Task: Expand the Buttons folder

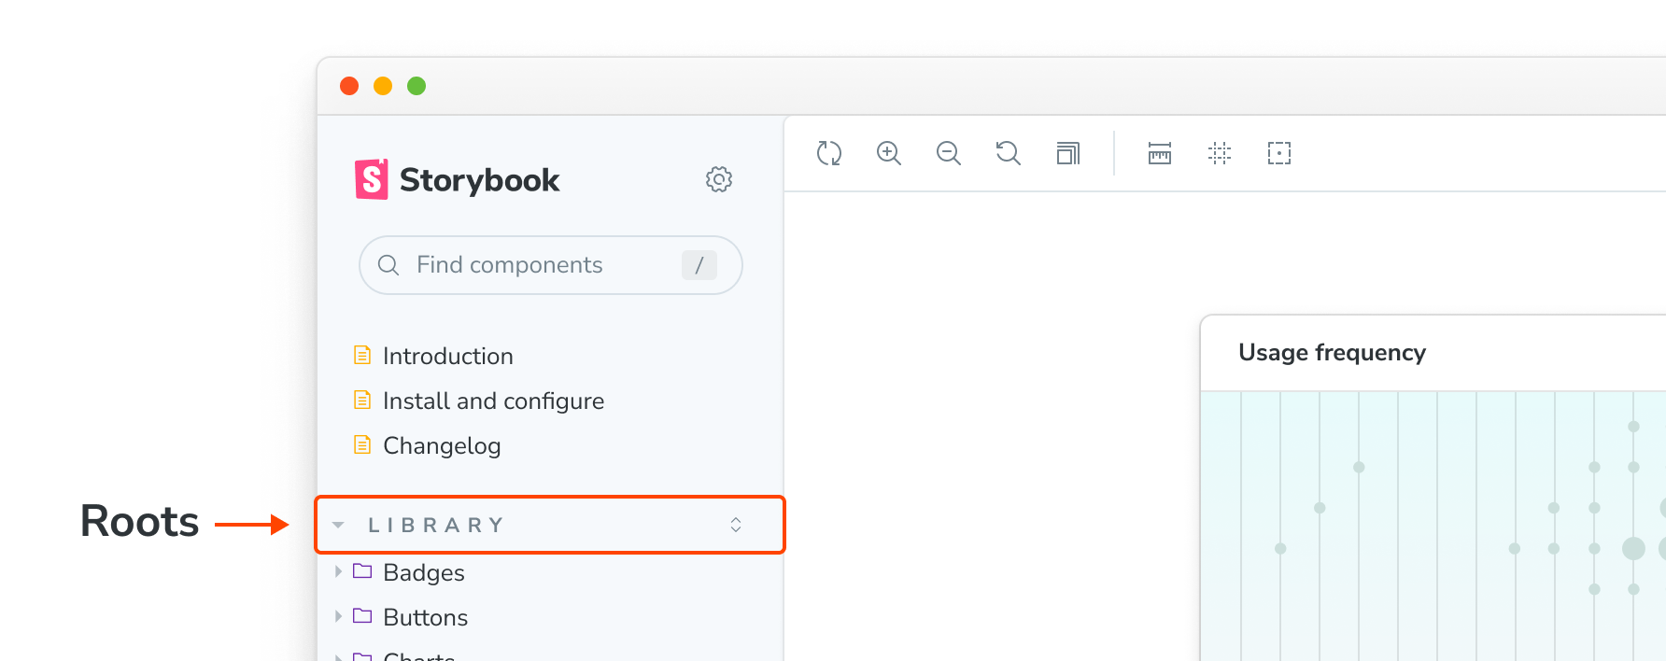Action: pyautogui.click(x=425, y=617)
